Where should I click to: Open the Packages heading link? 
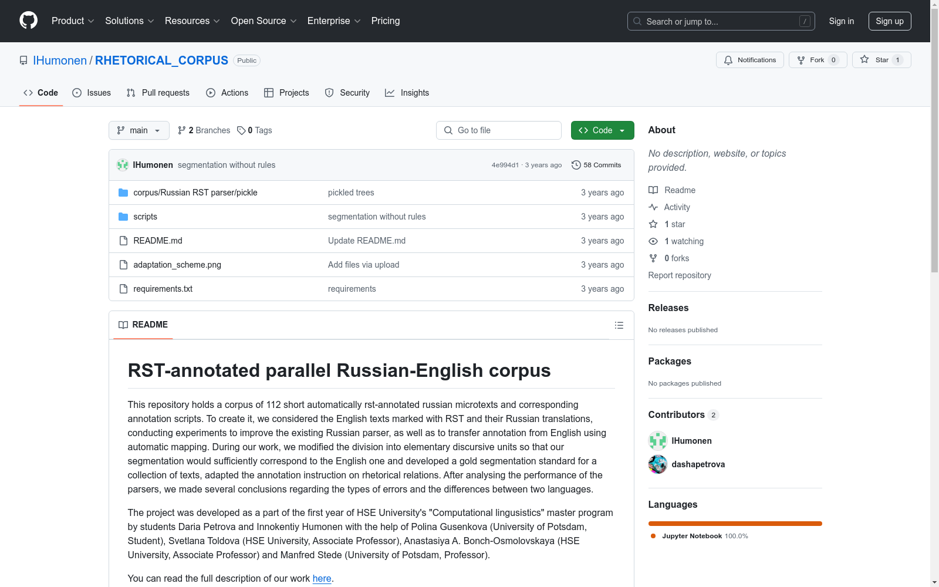[x=670, y=361]
